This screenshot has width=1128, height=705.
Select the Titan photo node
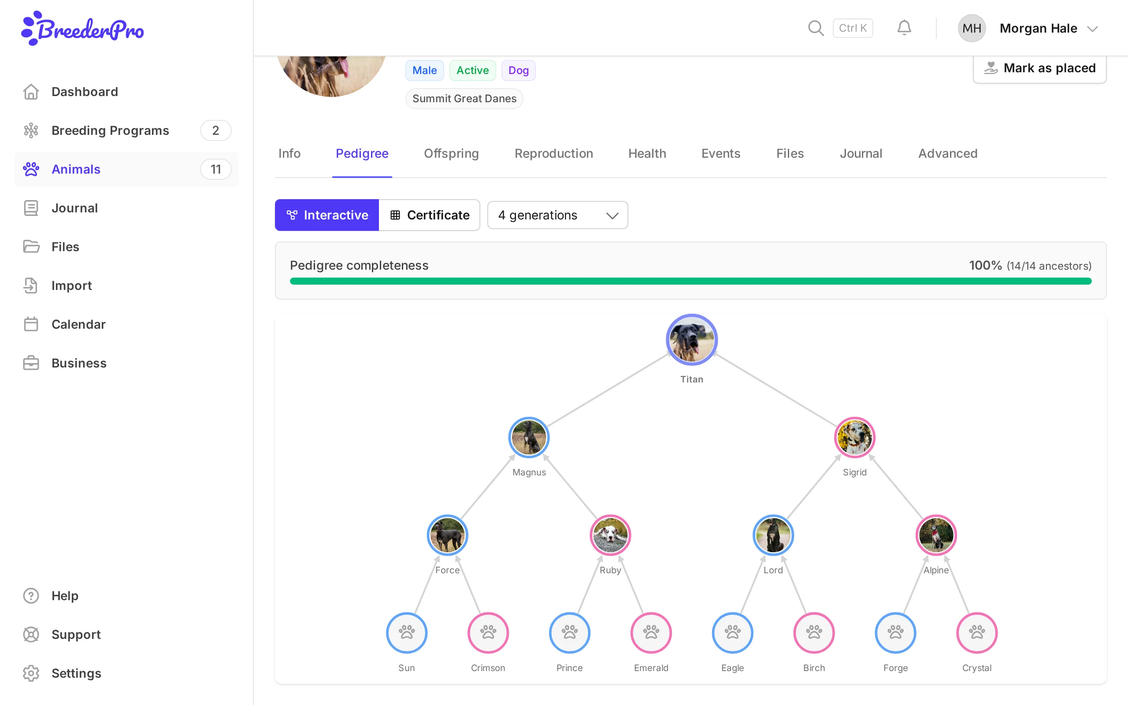tap(692, 339)
